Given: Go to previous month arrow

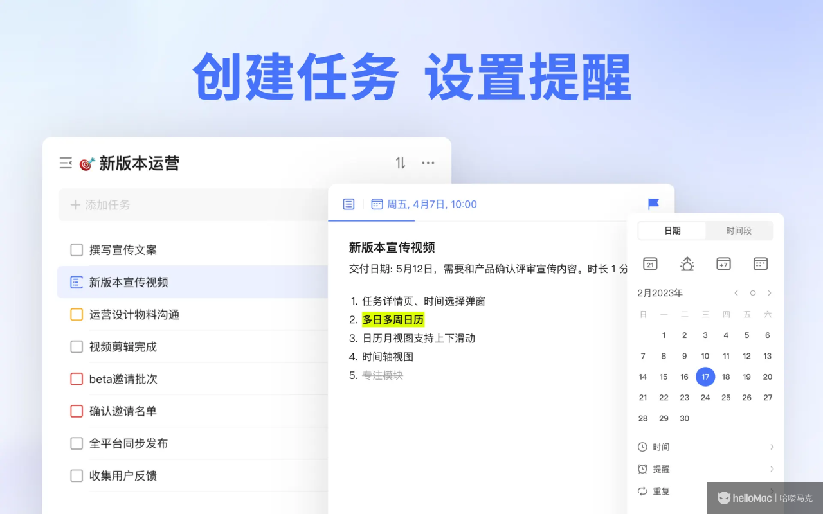Looking at the screenshot, I should 736,293.
